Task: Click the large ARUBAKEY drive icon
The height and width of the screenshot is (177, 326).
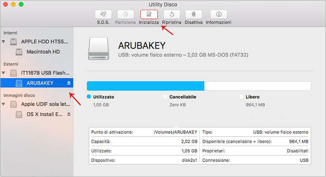Action: pyautogui.click(x=99, y=48)
